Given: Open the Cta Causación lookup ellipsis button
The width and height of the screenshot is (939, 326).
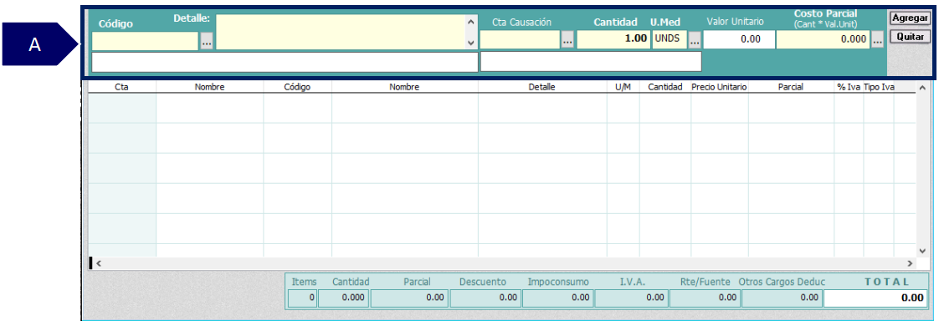Looking at the screenshot, I should pyautogui.click(x=567, y=41).
